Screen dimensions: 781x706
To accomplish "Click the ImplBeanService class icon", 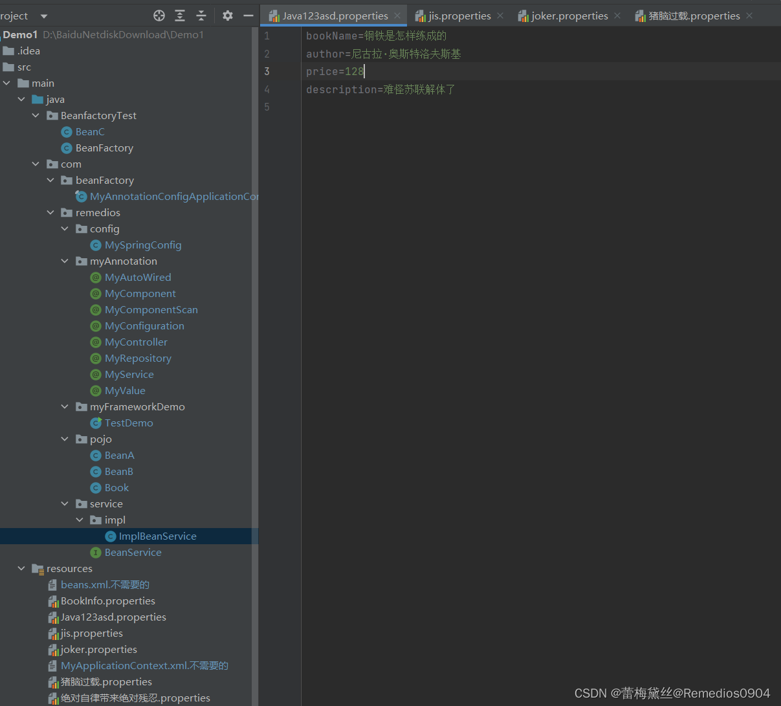I will click(110, 536).
